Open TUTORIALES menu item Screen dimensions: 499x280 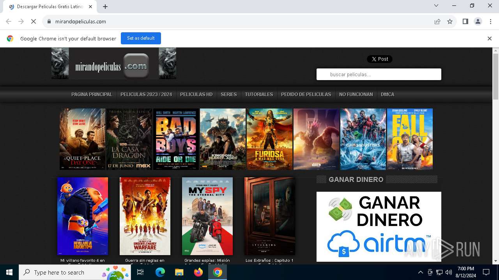259,94
